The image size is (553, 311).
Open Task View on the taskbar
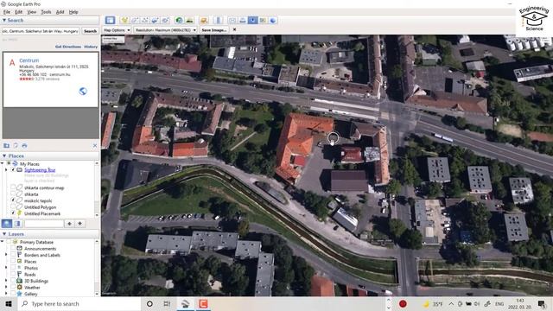(x=167, y=303)
